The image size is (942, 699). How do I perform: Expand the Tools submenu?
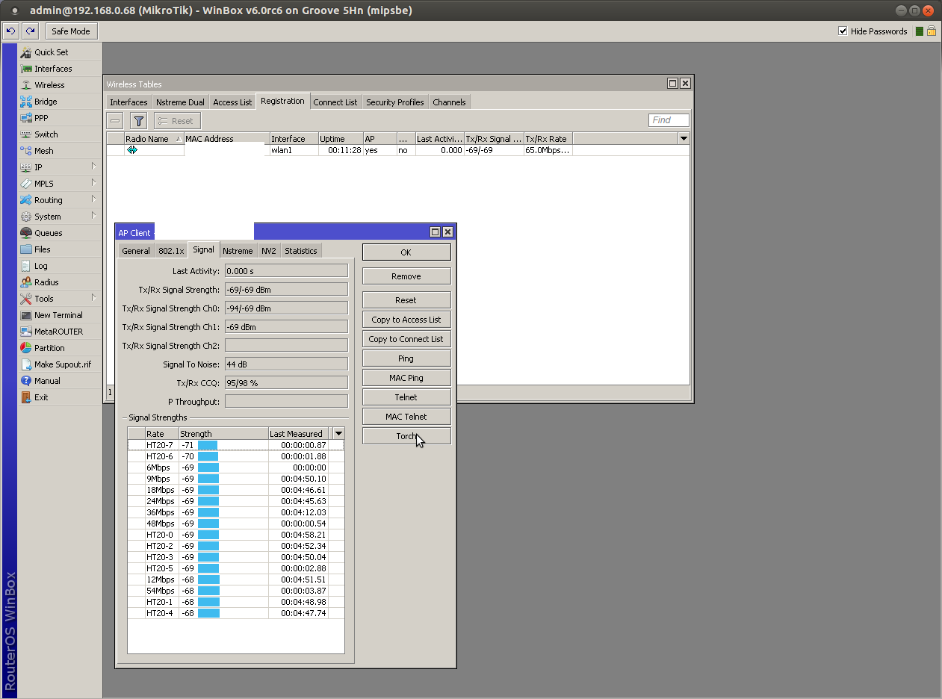[93, 298]
